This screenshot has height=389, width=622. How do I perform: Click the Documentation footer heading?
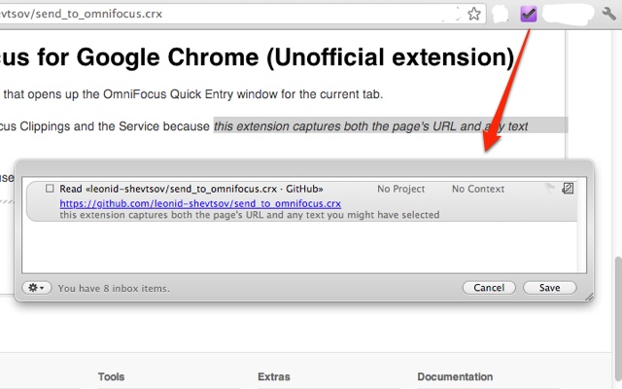pos(455,376)
